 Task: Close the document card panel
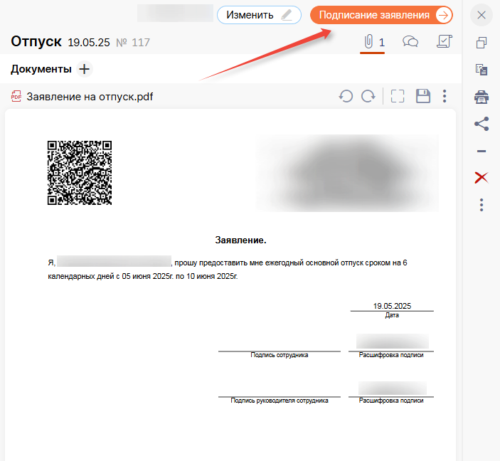(482, 15)
